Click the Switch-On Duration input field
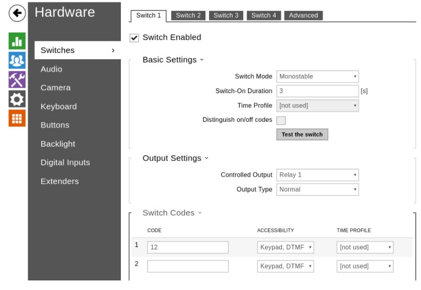Screen dimensions: 421x290 coord(317,91)
